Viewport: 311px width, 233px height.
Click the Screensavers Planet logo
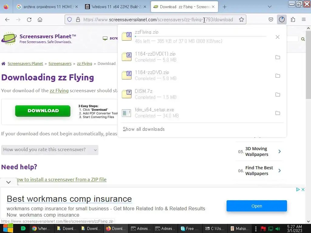coord(39,39)
